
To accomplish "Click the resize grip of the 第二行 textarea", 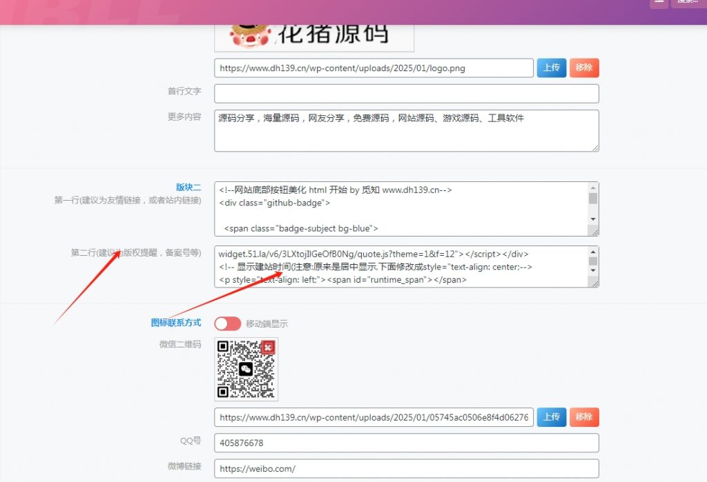I will click(x=594, y=283).
